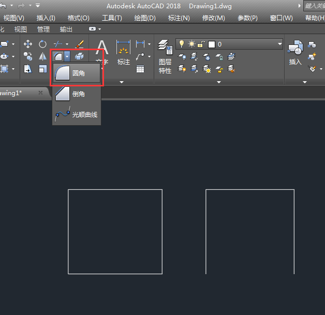Click the Insert block (插入) button
Viewport: 325px width, 315px height.
pyautogui.click(x=296, y=53)
